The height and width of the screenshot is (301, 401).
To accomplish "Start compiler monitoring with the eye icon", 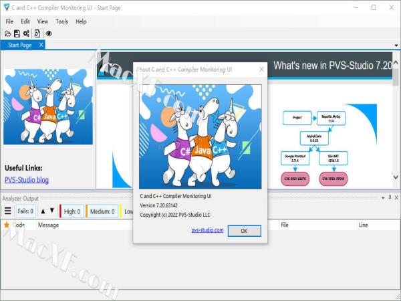I will click(49, 33).
